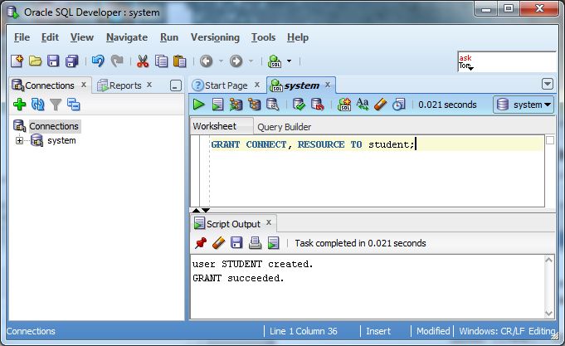Image resolution: width=565 pixels, height=346 pixels.
Task: Open SQL History clock icon
Action: pos(399,105)
